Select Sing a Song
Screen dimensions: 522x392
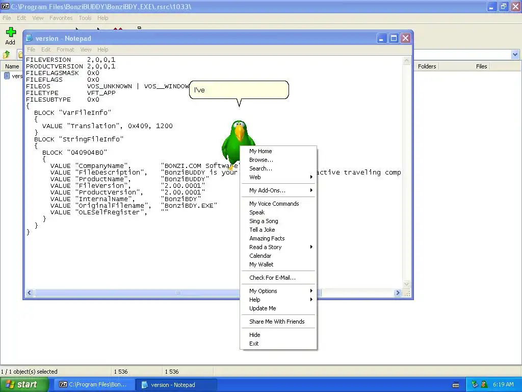coord(278,222)
